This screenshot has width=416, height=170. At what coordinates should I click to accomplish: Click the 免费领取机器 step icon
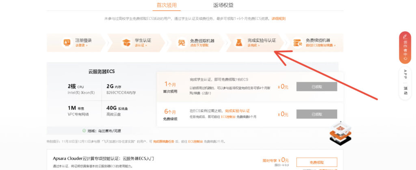click(182, 42)
